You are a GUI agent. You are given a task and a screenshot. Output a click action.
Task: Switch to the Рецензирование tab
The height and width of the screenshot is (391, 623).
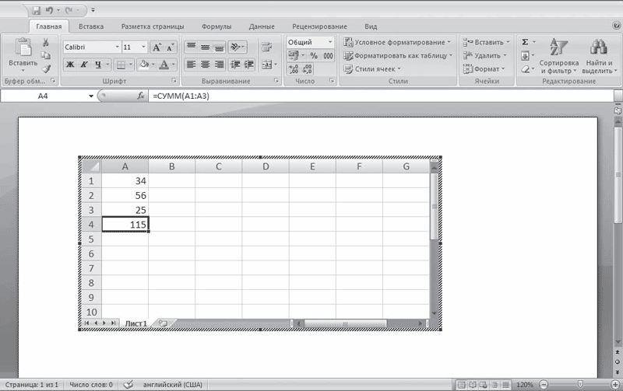pos(319,26)
